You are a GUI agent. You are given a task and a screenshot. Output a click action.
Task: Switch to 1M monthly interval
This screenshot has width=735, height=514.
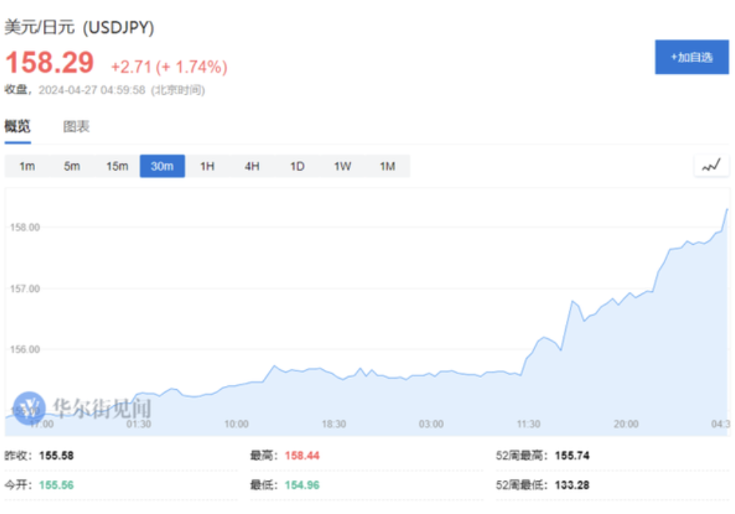(x=387, y=166)
